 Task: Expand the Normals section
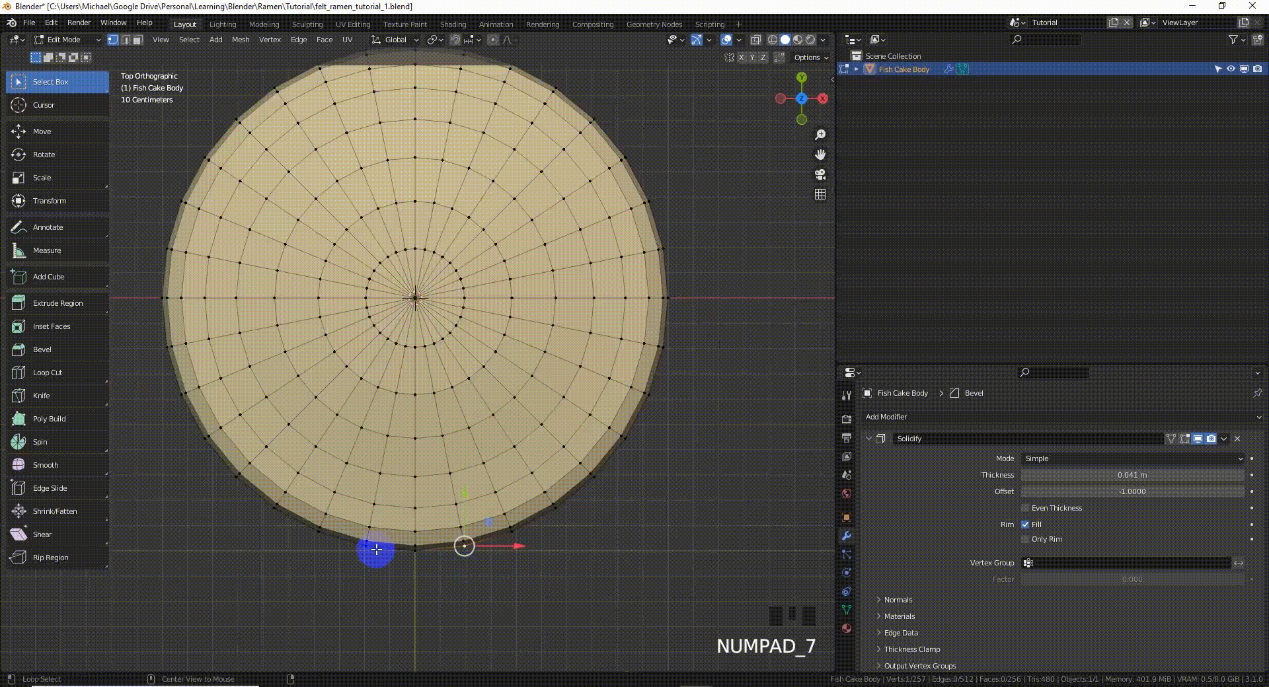point(898,600)
